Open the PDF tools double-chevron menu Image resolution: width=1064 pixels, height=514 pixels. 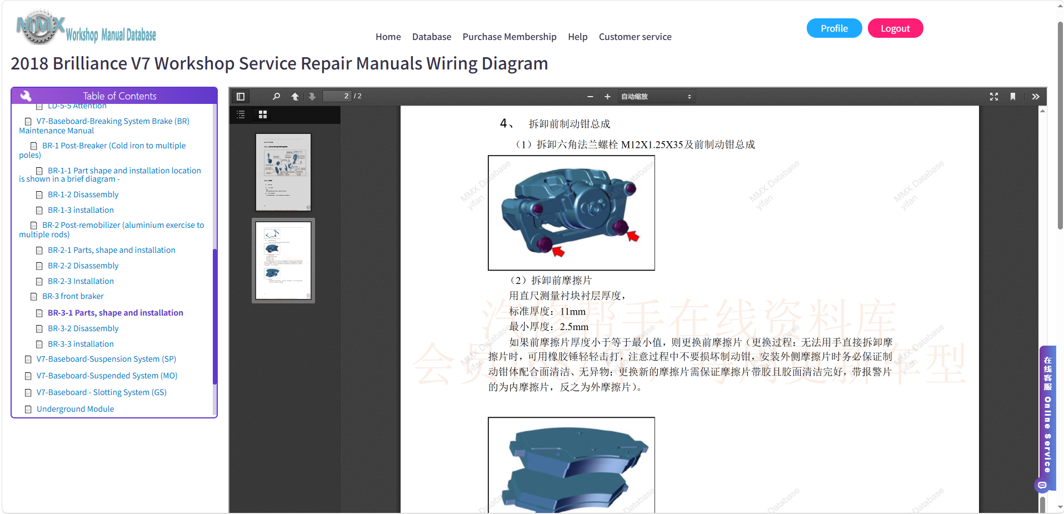tap(1036, 97)
